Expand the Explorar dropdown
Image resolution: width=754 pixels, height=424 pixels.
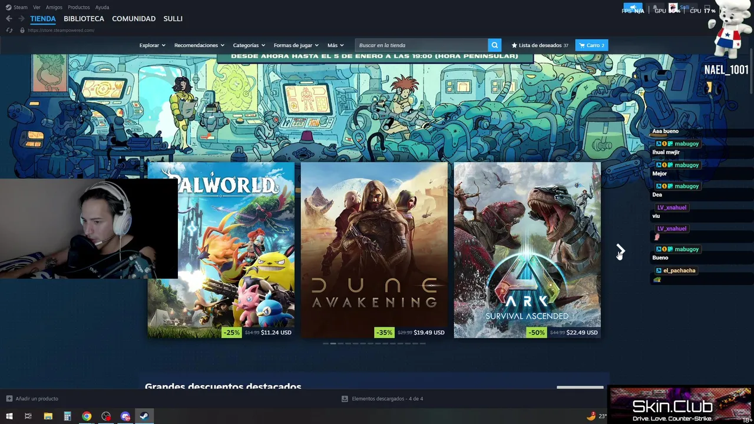point(152,45)
